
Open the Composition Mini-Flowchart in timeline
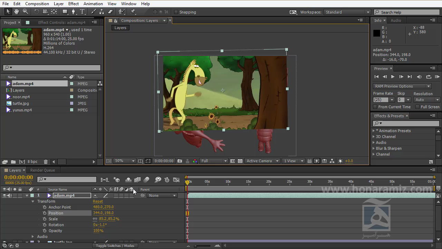point(104,180)
